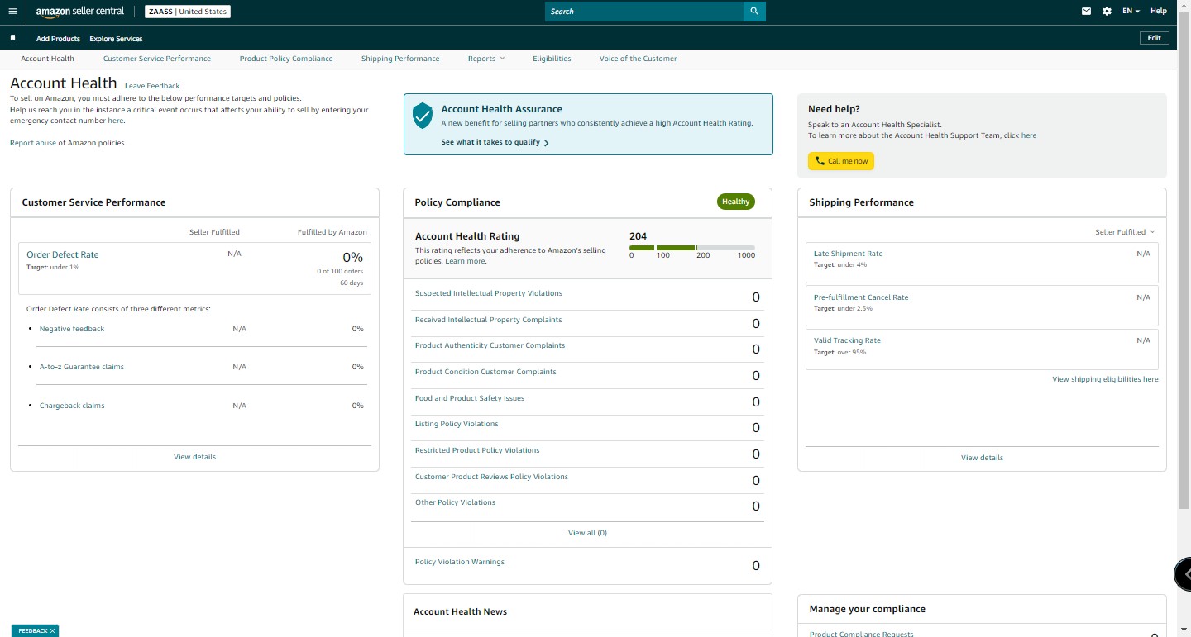Click the Help link in the header
This screenshot has width=1191, height=637.
[x=1159, y=12]
